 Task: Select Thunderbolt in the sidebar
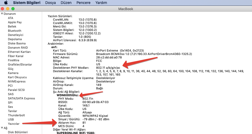coord(16,115)
